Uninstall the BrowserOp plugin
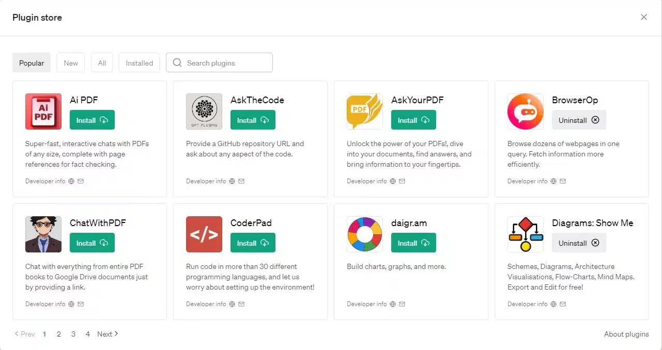662x350 pixels. (x=579, y=120)
